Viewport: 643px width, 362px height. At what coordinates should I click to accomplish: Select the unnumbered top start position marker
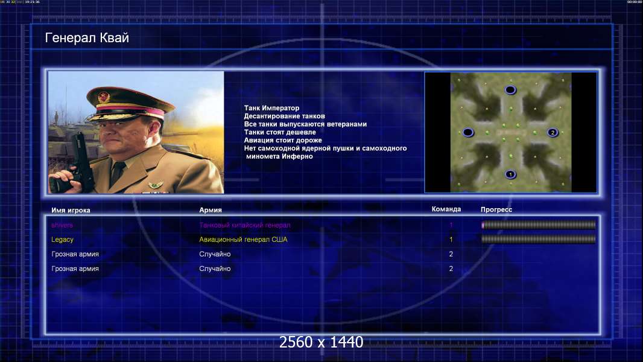point(510,90)
